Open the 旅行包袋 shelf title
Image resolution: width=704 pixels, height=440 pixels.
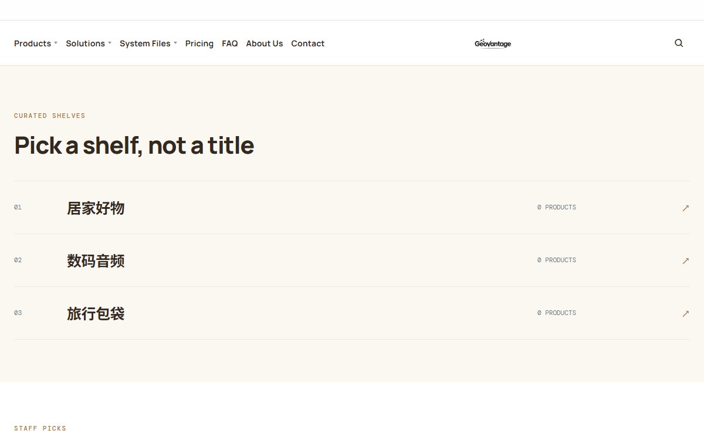click(x=96, y=314)
